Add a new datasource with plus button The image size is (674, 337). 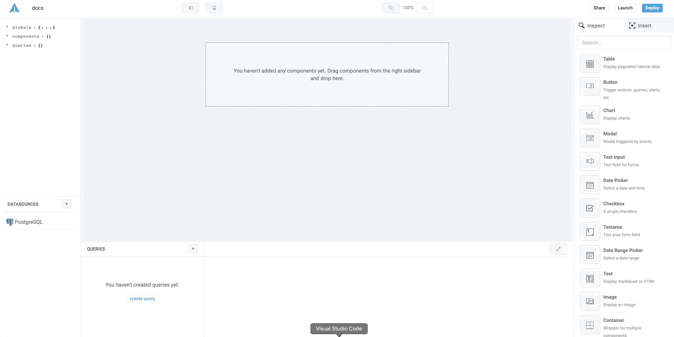pos(67,204)
